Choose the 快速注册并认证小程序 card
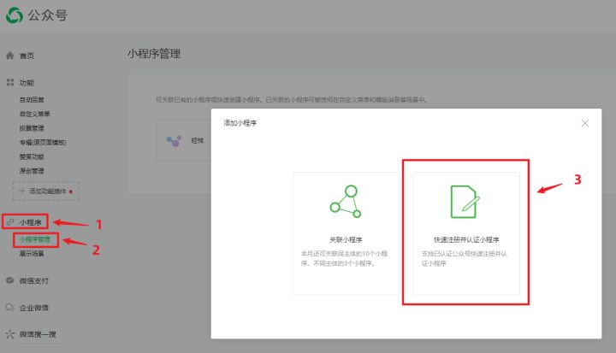The height and width of the screenshot is (353, 616). [466, 233]
